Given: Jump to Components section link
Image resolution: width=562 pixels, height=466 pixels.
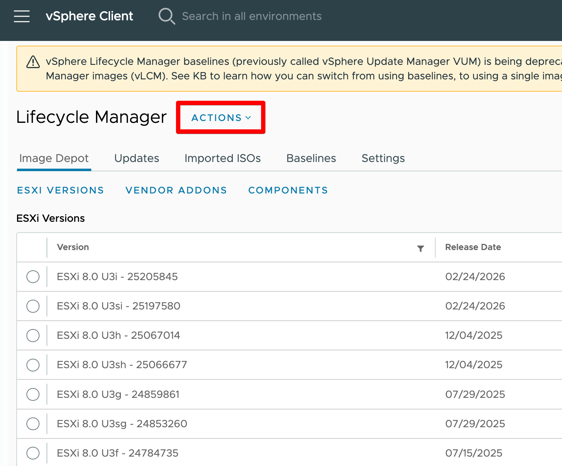Looking at the screenshot, I should click(x=288, y=190).
